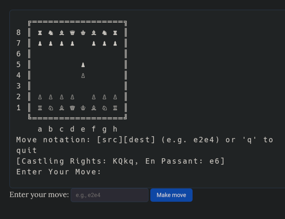Focus the Enter your move input field
Viewport: 285px width, 219px height.
point(109,195)
